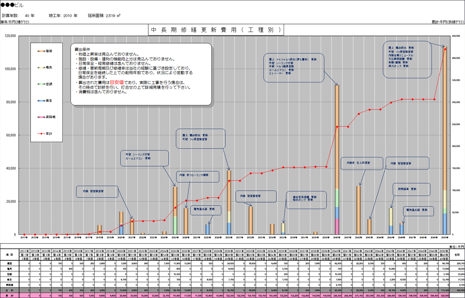Select the 照明器具 更新 callout
This screenshot has height=298, width=465.
point(411,189)
